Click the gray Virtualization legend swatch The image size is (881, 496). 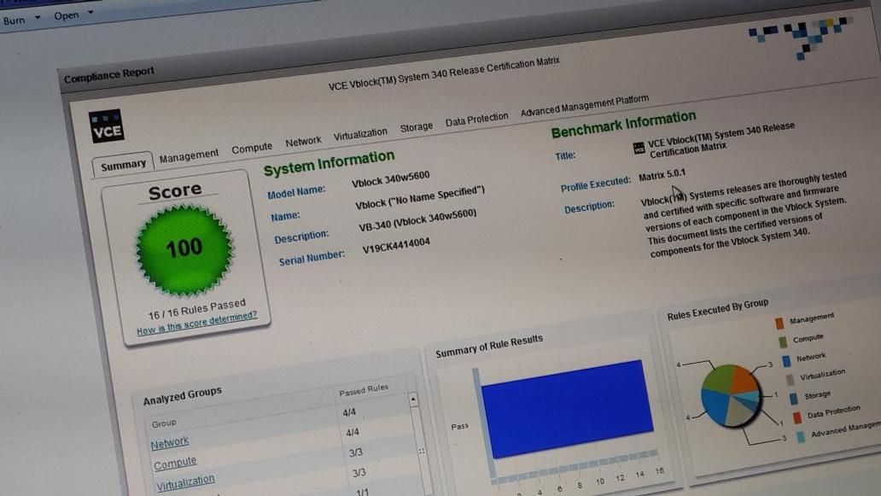point(790,380)
